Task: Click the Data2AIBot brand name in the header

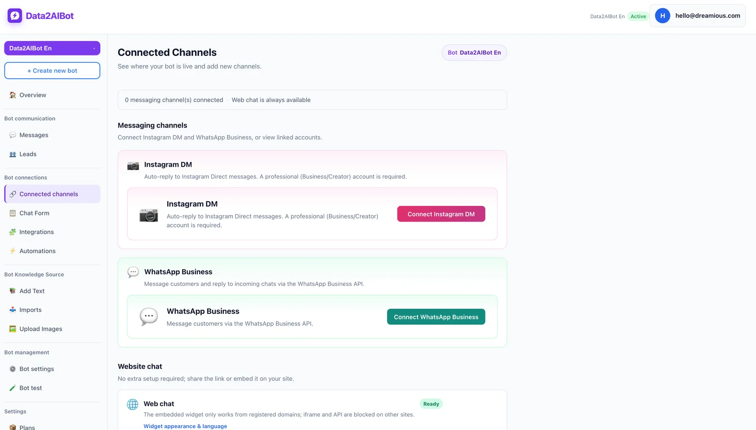Action: tap(50, 16)
